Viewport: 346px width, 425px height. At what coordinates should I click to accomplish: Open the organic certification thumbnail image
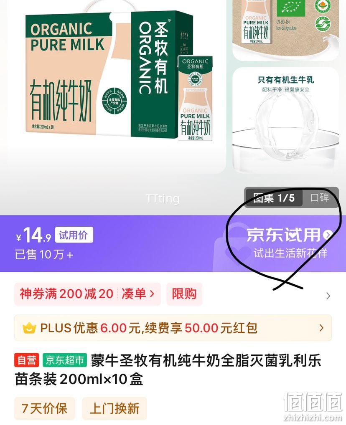click(285, 28)
